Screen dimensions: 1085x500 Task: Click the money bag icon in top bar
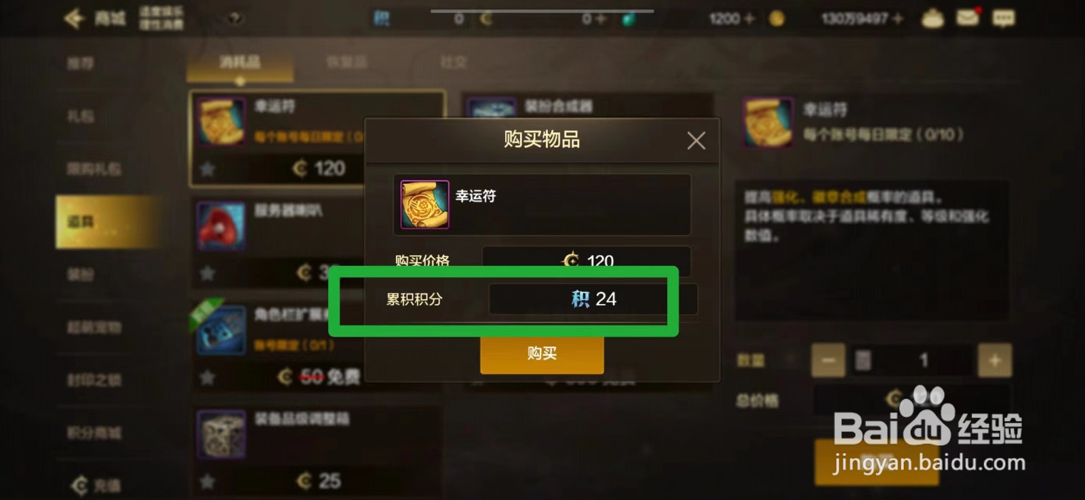pyautogui.click(x=933, y=18)
